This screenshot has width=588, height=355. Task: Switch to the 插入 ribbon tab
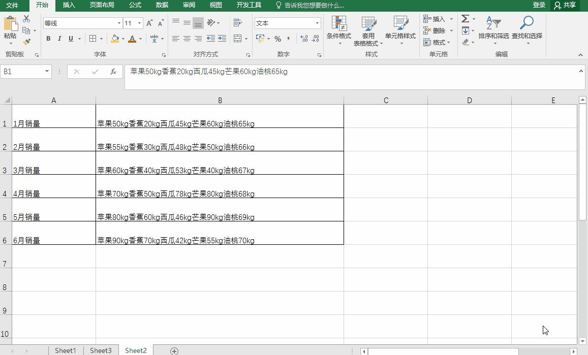pyautogui.click(x=69, y=5)
